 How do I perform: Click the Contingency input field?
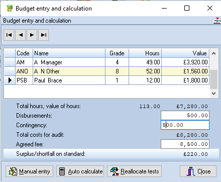pos(185,125)
